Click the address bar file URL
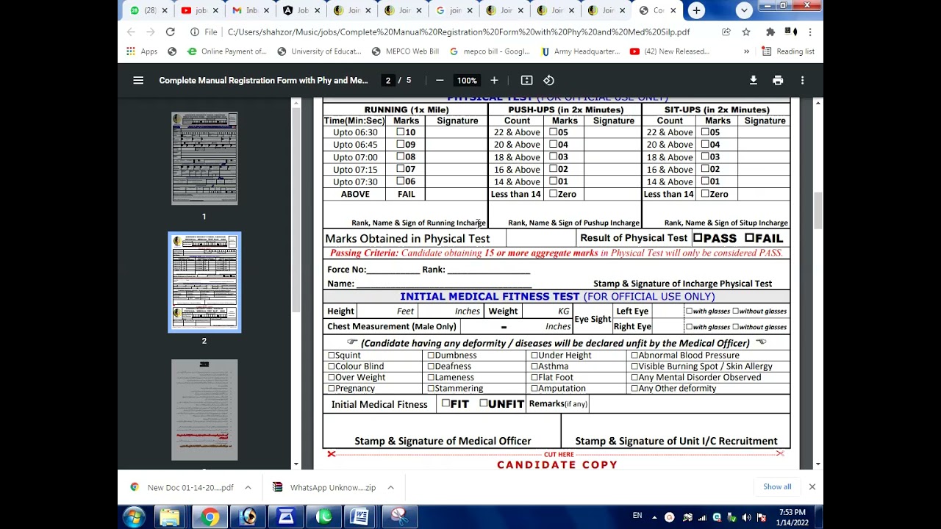The height and width of the screenshot is (529, 941). [x=459, y=32]
